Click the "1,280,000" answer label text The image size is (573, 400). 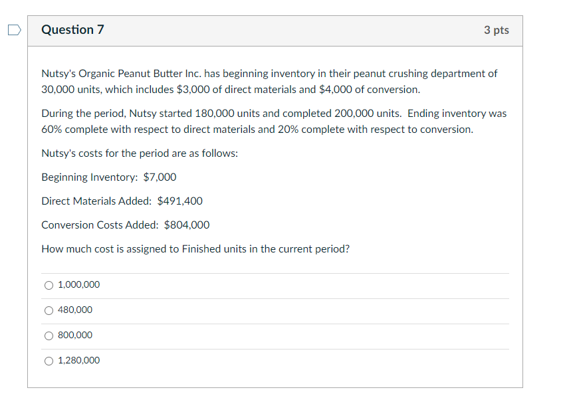coord(79,361)
